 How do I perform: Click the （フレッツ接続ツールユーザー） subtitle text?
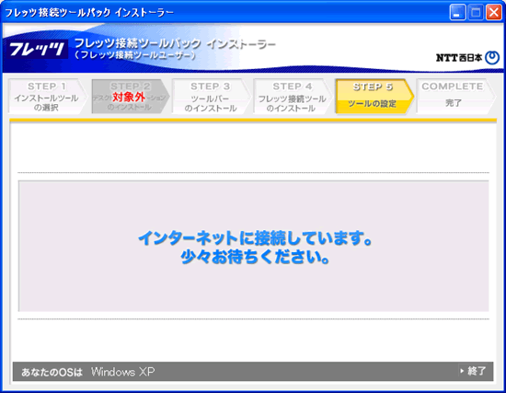pos(135,55)
